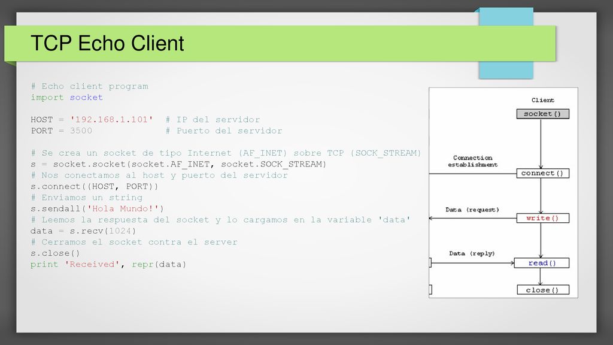
Task: Click the '# Echo client program' comment line
Action: pyautogui.click(x=90, y=86)
